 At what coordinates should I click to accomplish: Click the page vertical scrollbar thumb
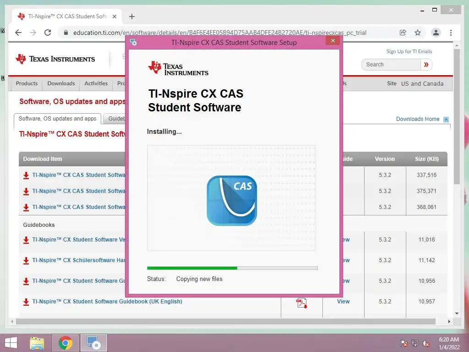pyautogui.click(x=457, y=117)
